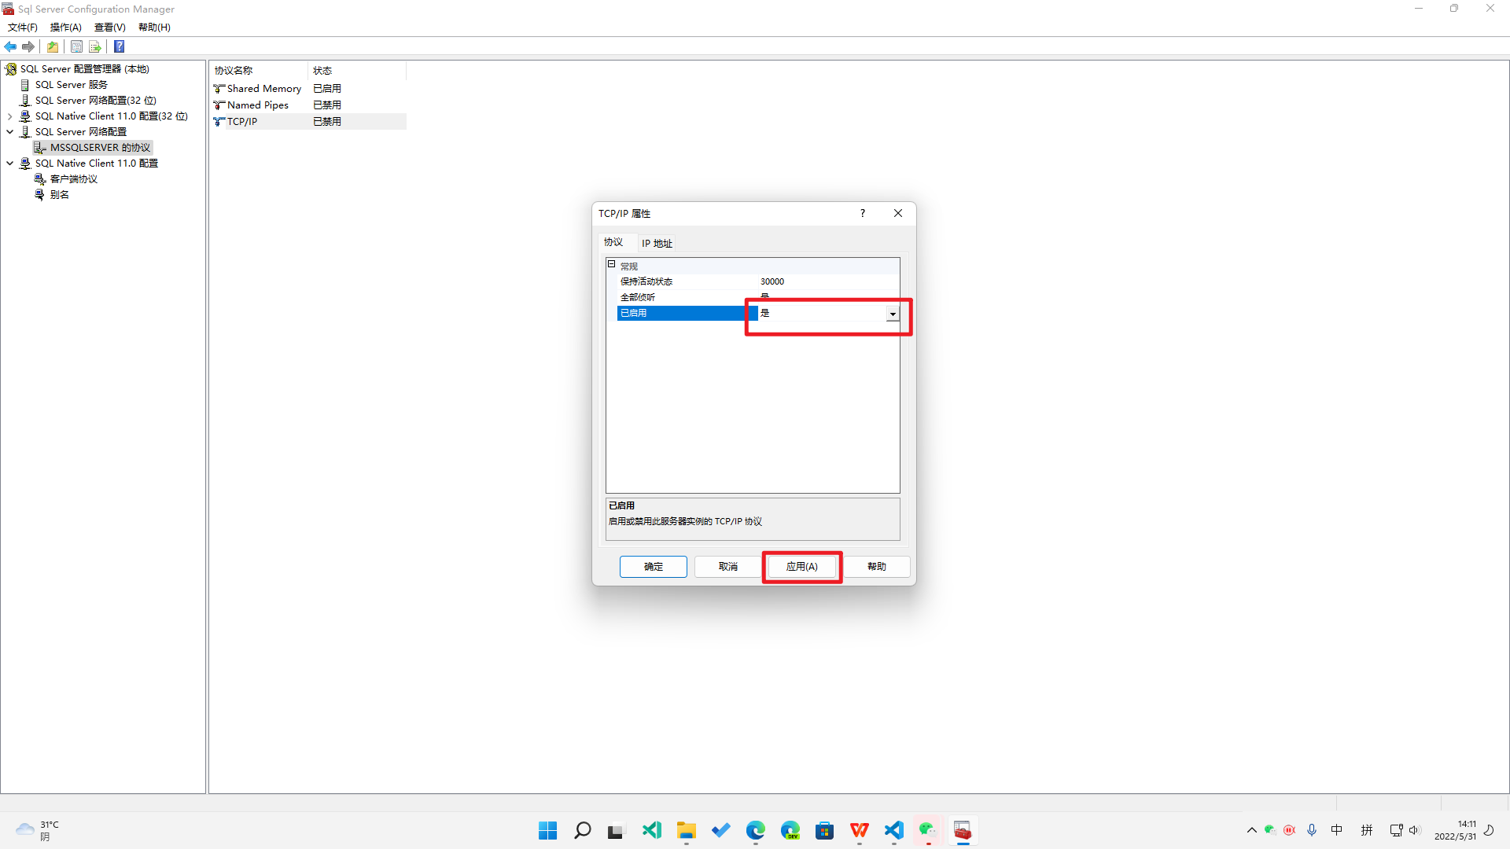The width and height of the screenshot is (1510, 849).
Task: Click the 30000 keep-alive value field
Action: coord(828,281)
